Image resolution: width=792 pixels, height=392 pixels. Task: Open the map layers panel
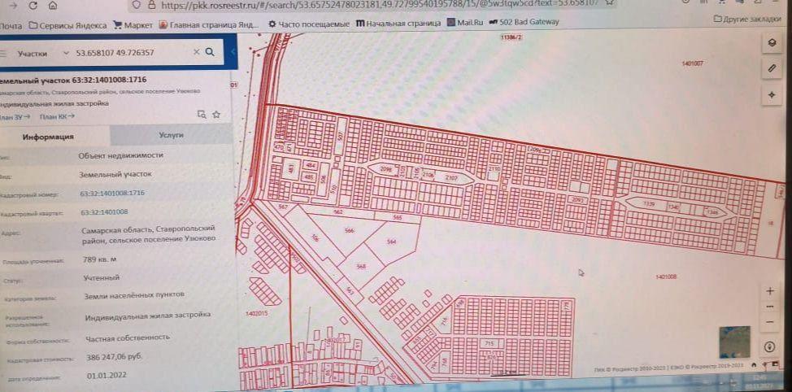click(771, 43)
